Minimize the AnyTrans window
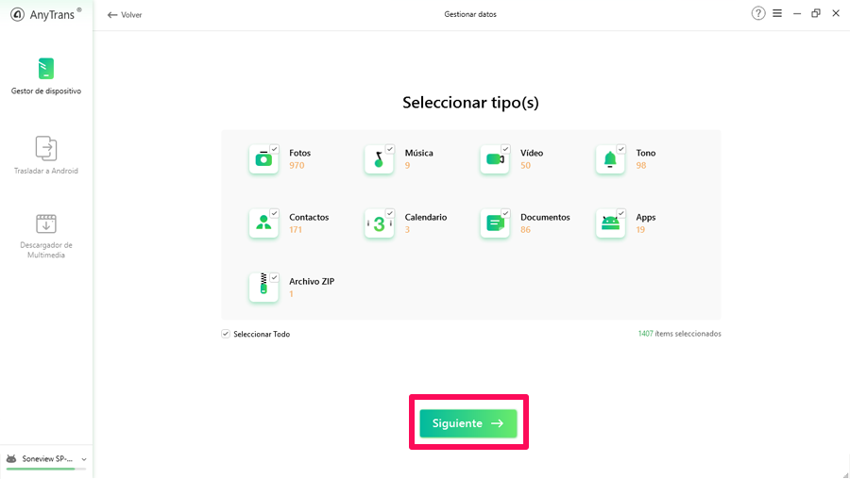Viewport: 850px width, 479px height. 797,13
